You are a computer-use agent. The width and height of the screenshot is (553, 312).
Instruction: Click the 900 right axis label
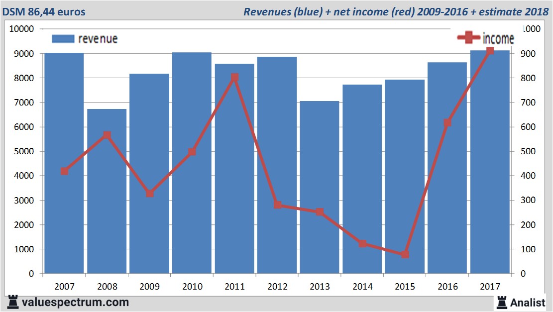pyautogui.click(x=528, y=54)
